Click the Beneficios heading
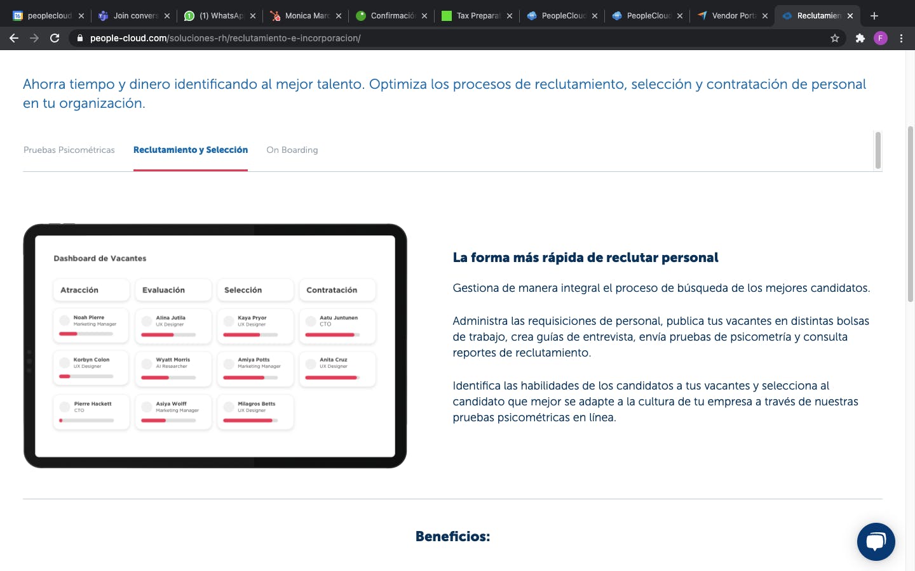915x571 pixels. pyautogui.click(x=452, y=537)
